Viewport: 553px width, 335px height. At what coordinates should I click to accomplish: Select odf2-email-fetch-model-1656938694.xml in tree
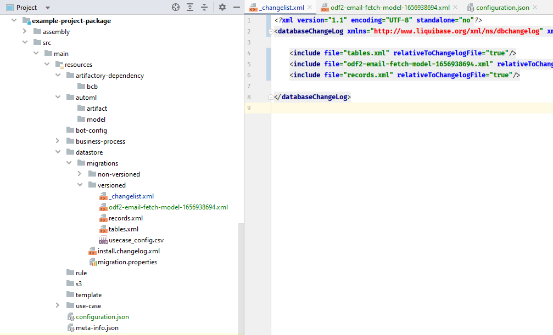coord(168,207)
